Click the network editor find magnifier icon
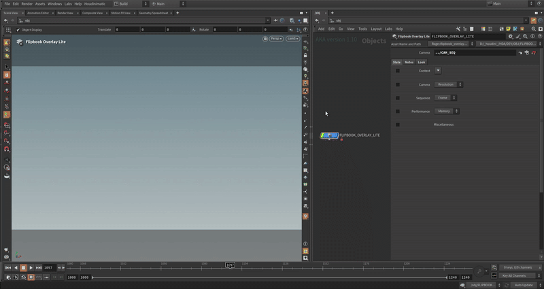This screenshot has width=544, height=289. 533,29
